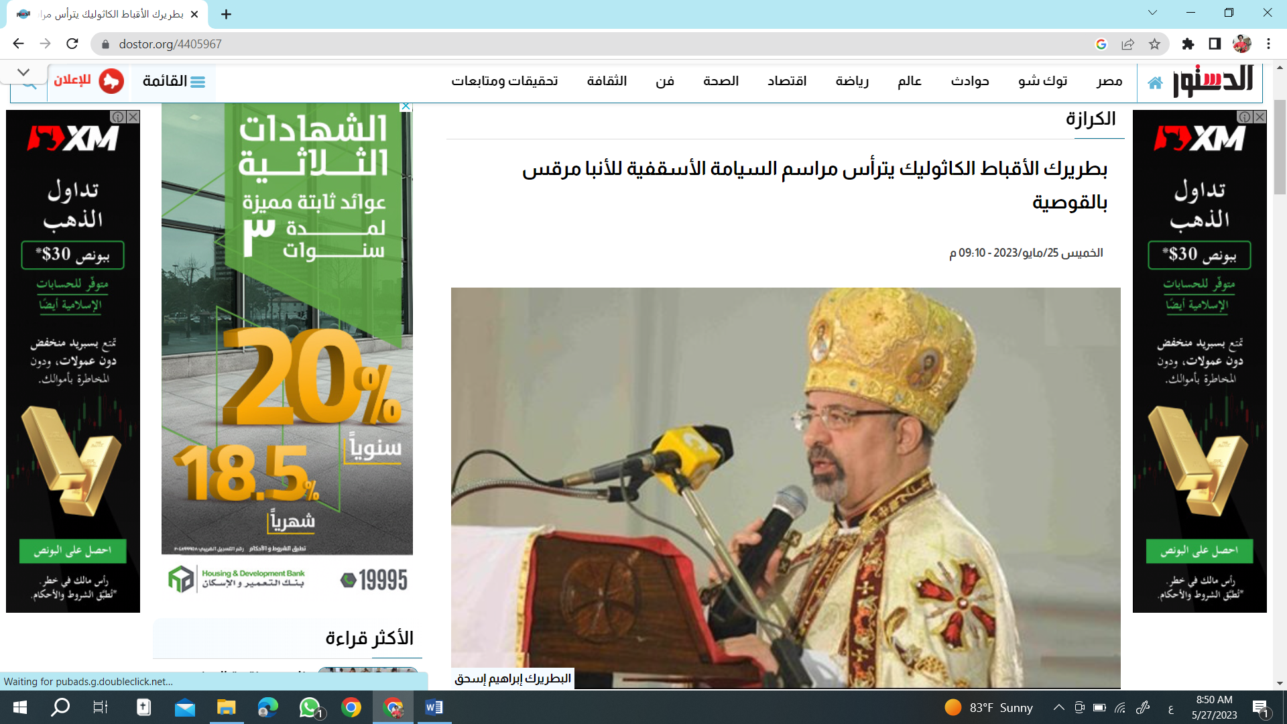Toggle the browser side panel icon
This screenshot has width=1287, height=724.
coord(1215,44)
